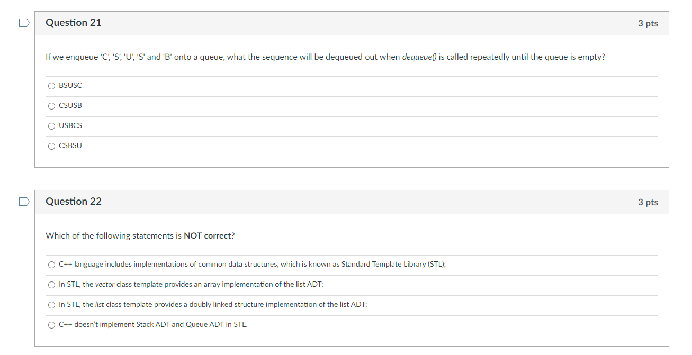Viewport: 692px width, 355px height.
Task: Click the '3 pts' label of Question 22
Action: pos(648,202)
